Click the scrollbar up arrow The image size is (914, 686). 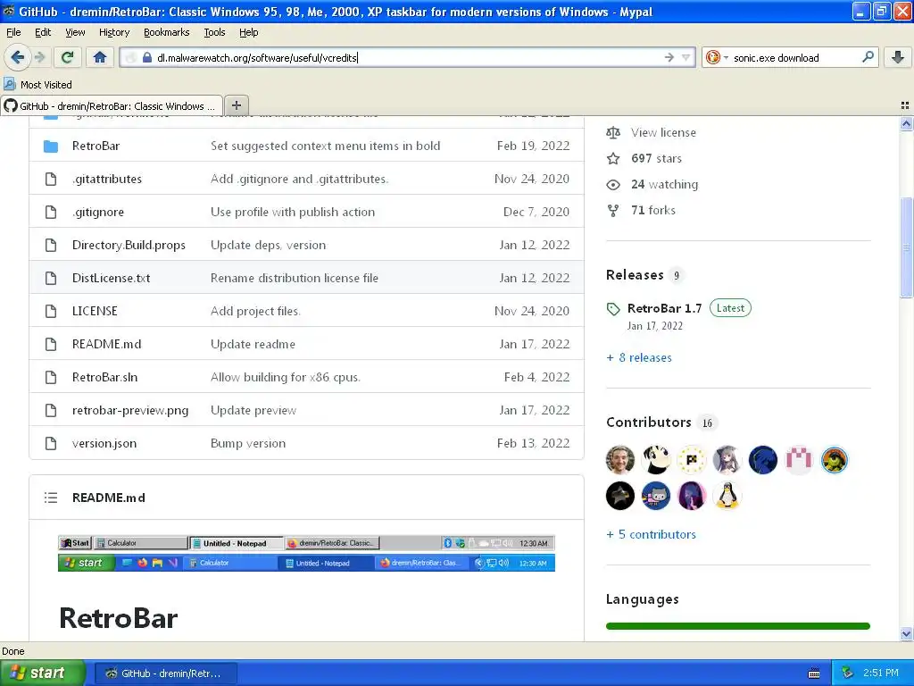point(906,123)
